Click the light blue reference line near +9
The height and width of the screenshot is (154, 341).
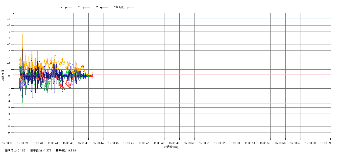(177, 18)
